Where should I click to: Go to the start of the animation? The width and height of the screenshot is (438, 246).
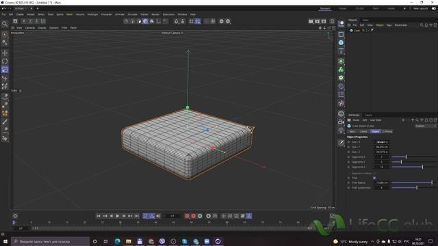pyautogui.click(x=99, y=216)
